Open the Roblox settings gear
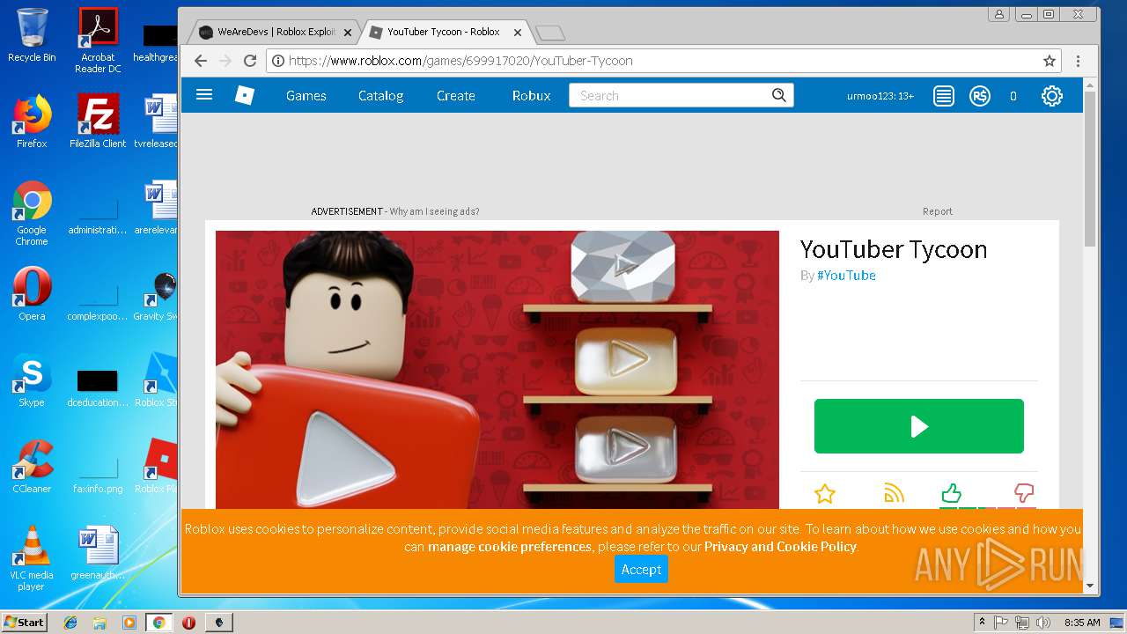The width and height of the screenshot is (1127, 634). point(1052,96)
